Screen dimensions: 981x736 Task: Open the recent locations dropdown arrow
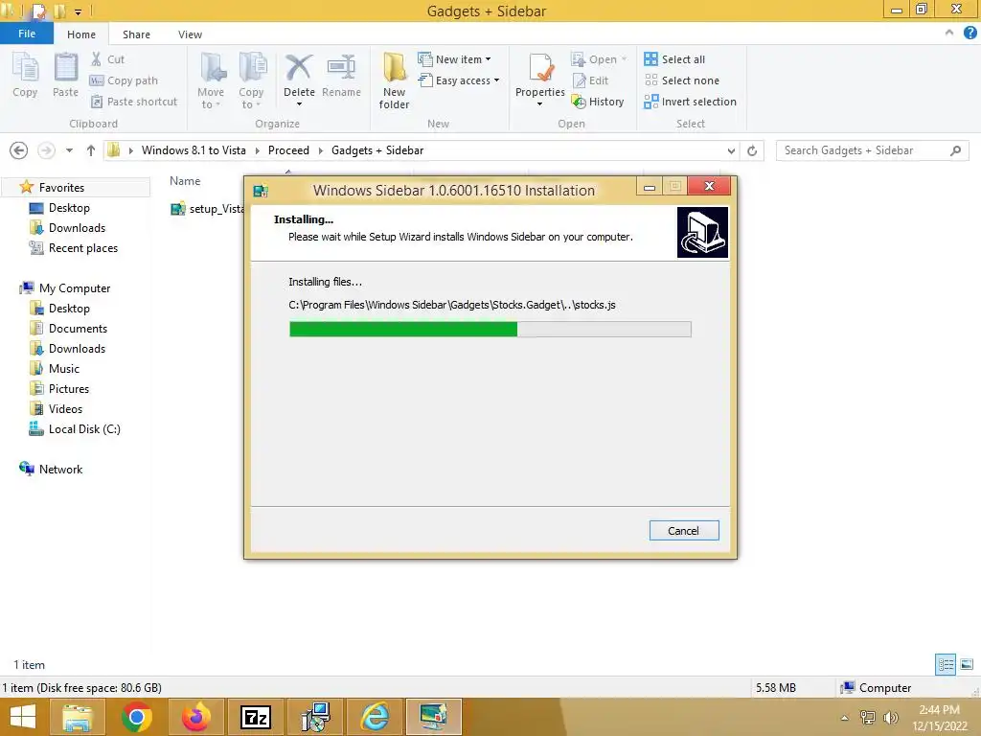(x=69, y=150)
